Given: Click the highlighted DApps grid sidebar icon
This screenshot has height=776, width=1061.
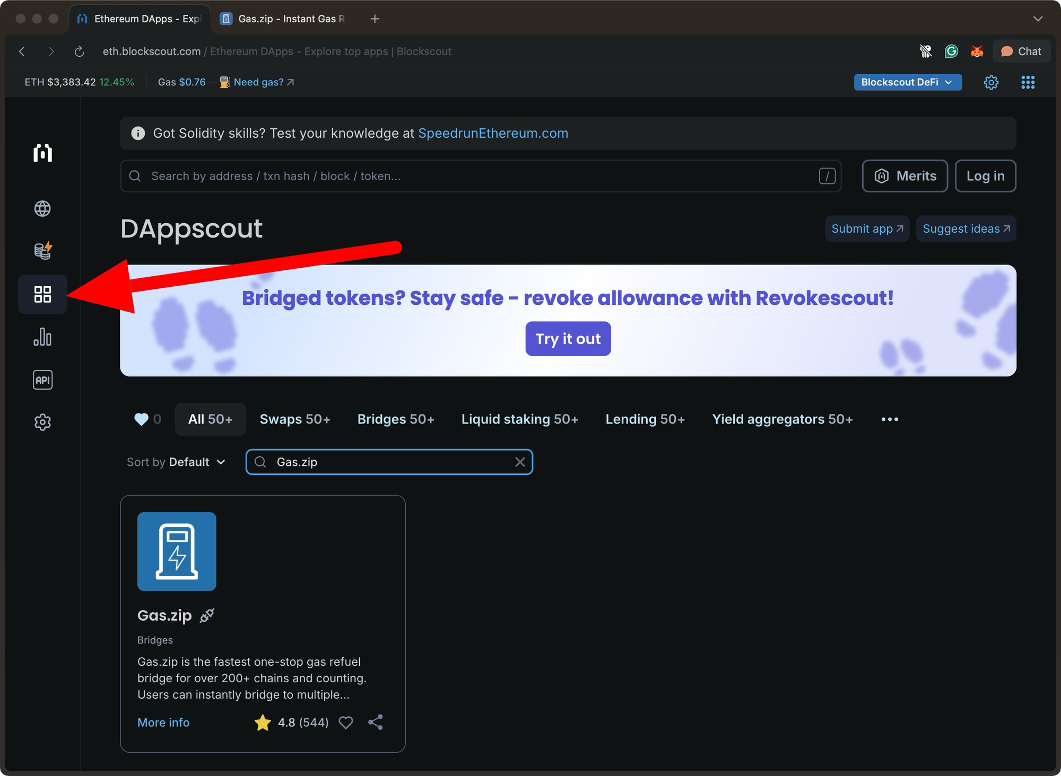Looking at the screenshot, I should pyautogui.click(x=42, y=294).
